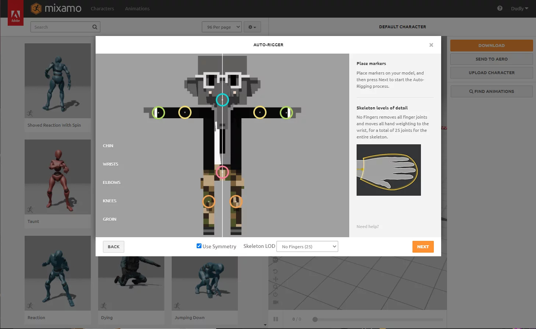The image size is (536, 329).
Task: Go to the Characters tab
Action: (102, 8)
